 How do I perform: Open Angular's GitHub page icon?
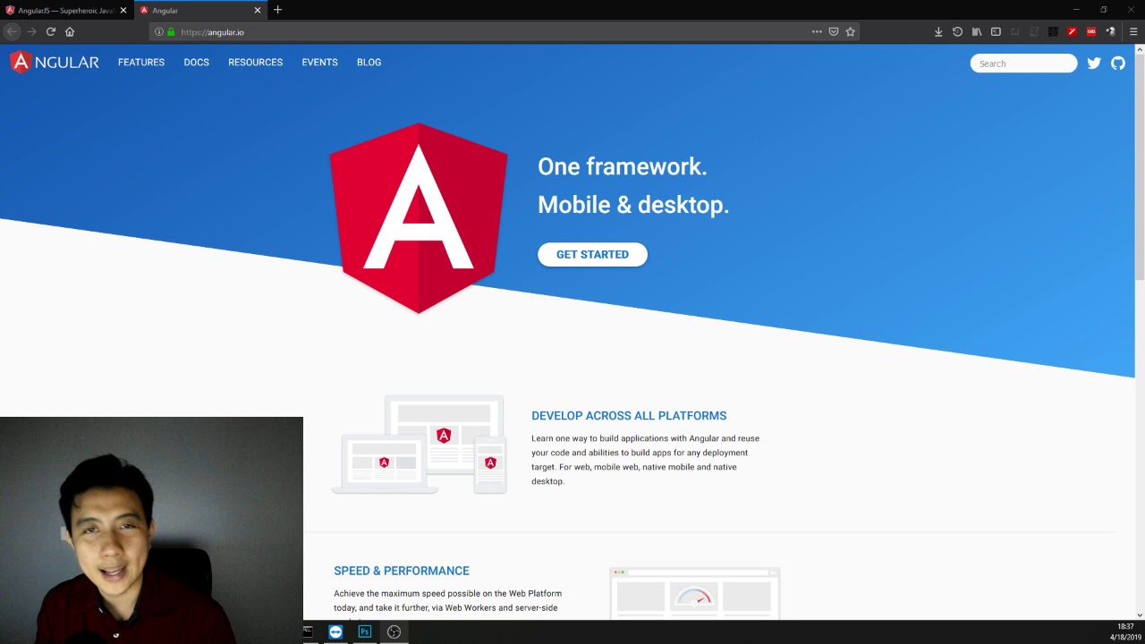pyautogui.click(x=1118, y=64)
